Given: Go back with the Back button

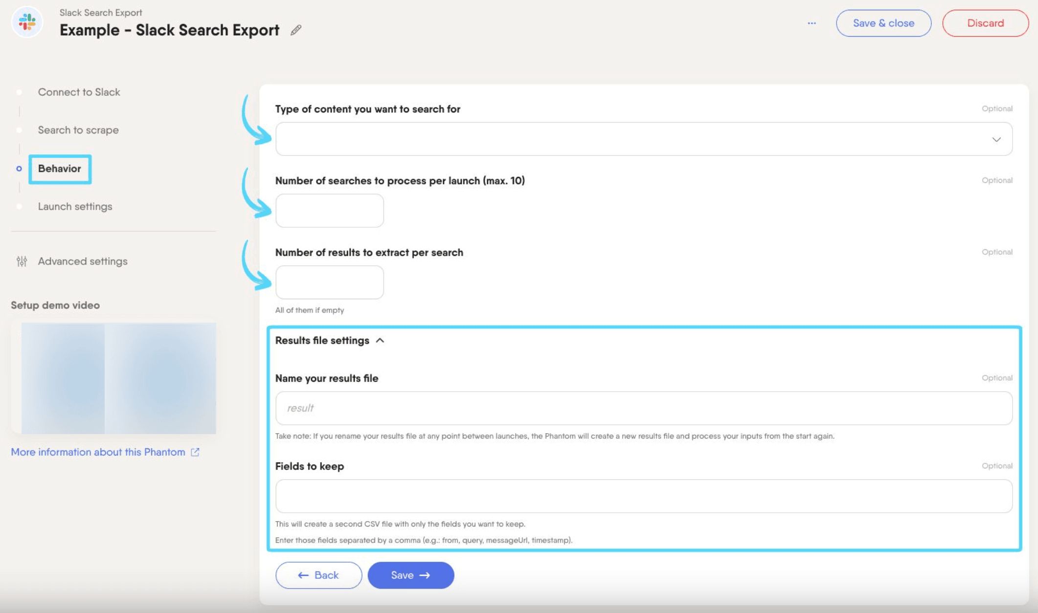Looking at the screenshot, I should coord(318,575).
